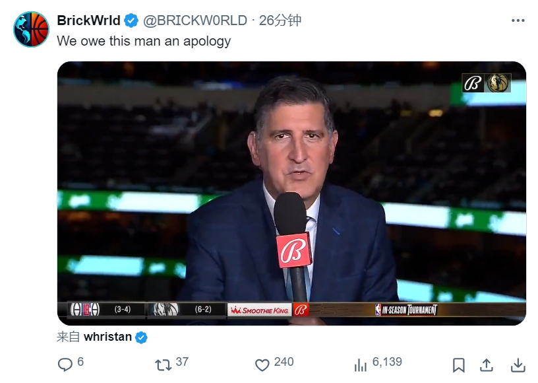Click the reply speech bubble icon
The image size is (538, 383).
[65, 365]
